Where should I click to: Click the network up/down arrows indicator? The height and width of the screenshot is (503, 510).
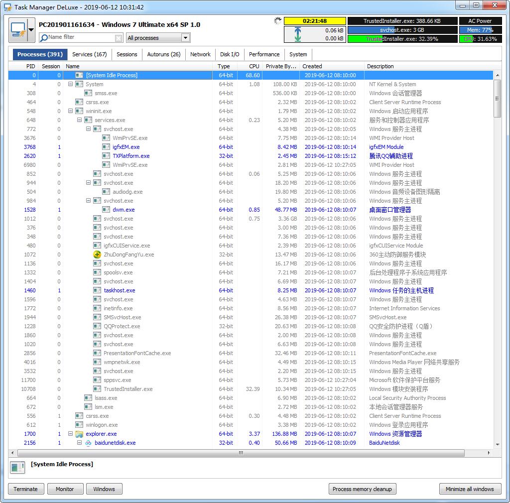pos(297,34)
